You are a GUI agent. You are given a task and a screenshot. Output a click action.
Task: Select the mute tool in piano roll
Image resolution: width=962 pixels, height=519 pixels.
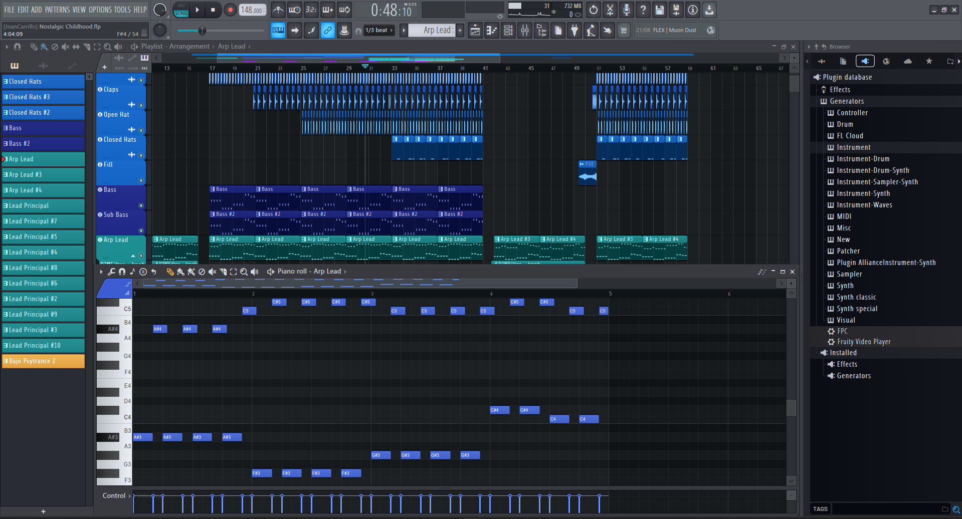point(212,272)
